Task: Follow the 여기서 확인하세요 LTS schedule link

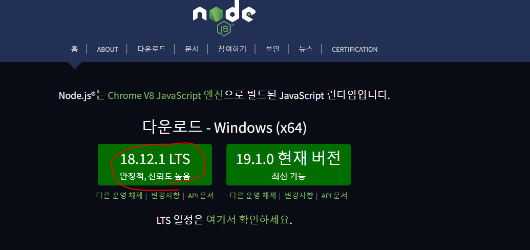Action: point(249,220)
